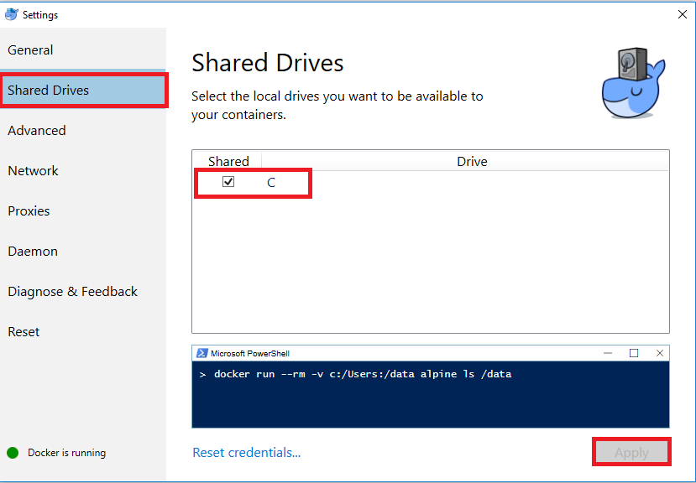This screenshot has width=696, height=483.
Task: Open the Network settings tab
Action: (33, 171)
